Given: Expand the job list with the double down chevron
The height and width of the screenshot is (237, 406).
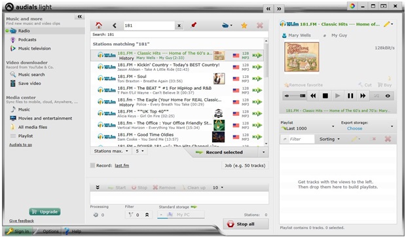Looking at the screenshot, I should [x=98, y=187].
